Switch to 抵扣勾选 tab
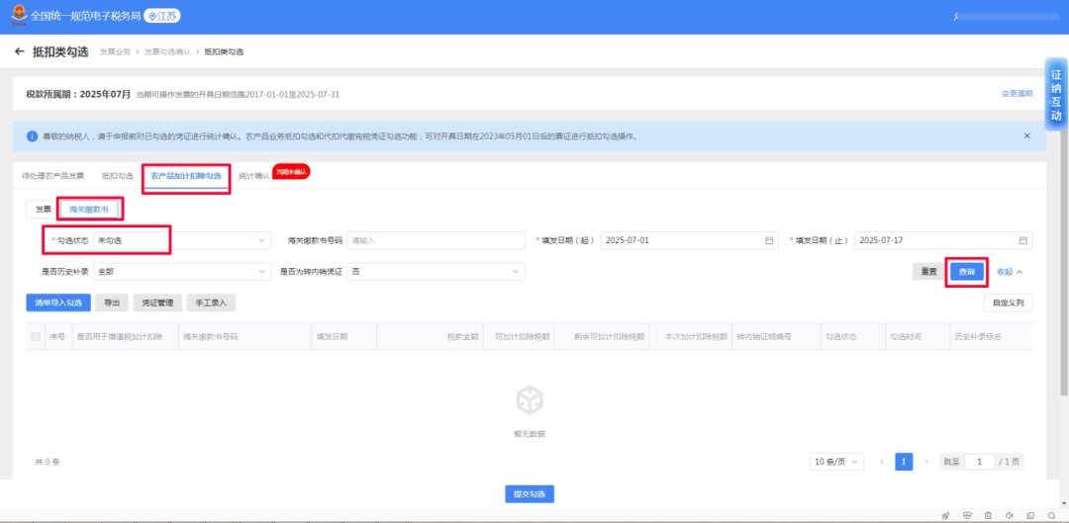This screenshot has width=1069, height=523. 117,176
